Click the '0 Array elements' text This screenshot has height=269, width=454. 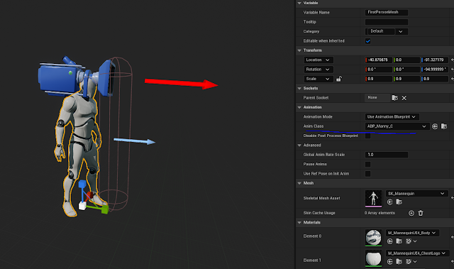pyautogui.click(x=380, y=213)
